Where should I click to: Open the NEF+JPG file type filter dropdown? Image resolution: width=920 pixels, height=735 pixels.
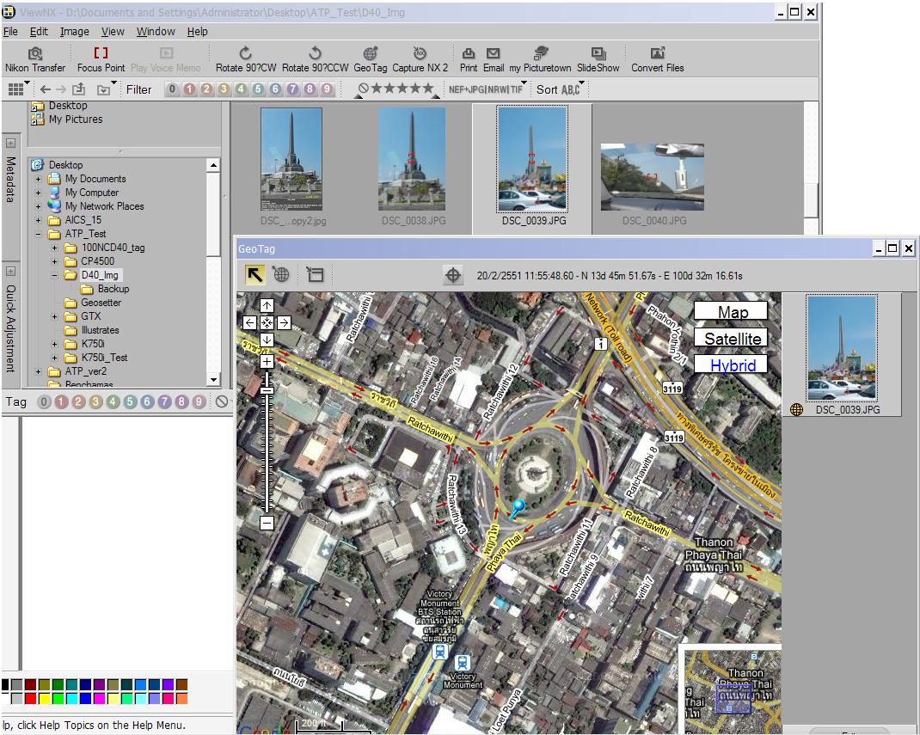point(486,89)
